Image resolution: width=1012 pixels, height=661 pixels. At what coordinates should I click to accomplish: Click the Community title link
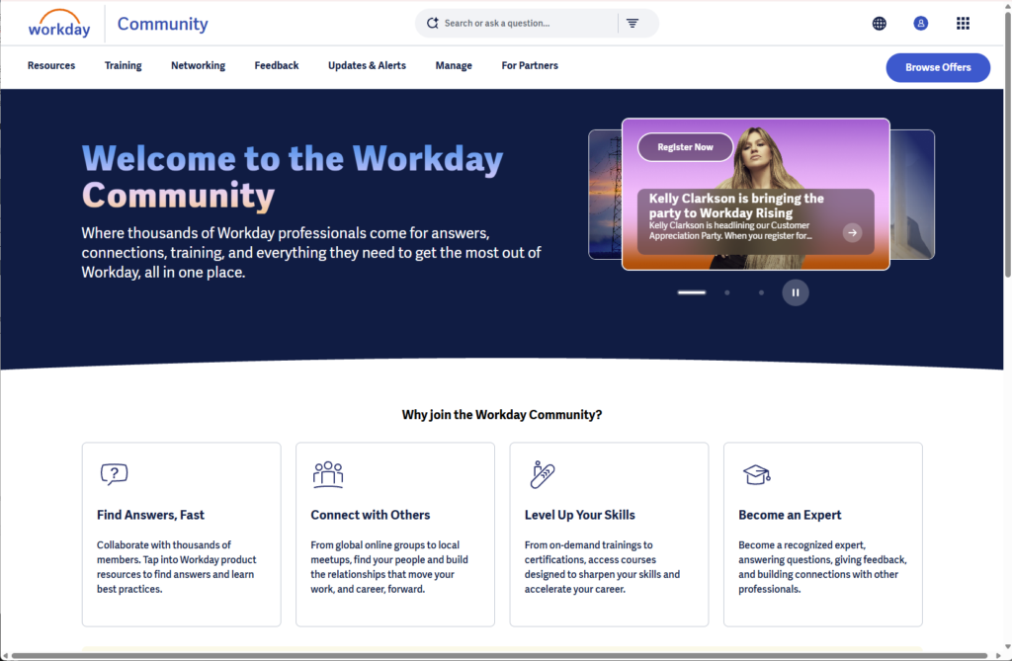tap(163, 24)
